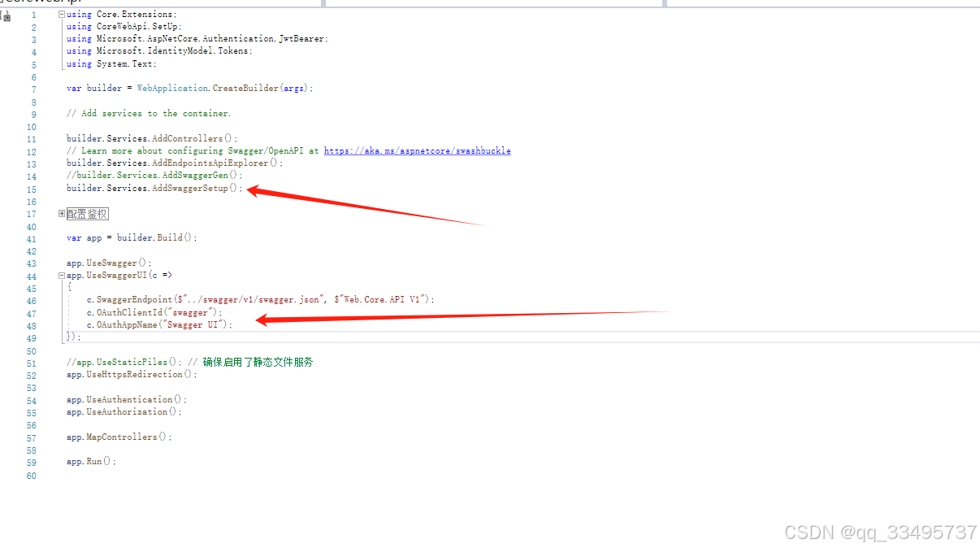The width and height of the screenshot is (980, 548).
Task: Collapse the UseSwaggerUI lambda block
Action: pos(61,275)
